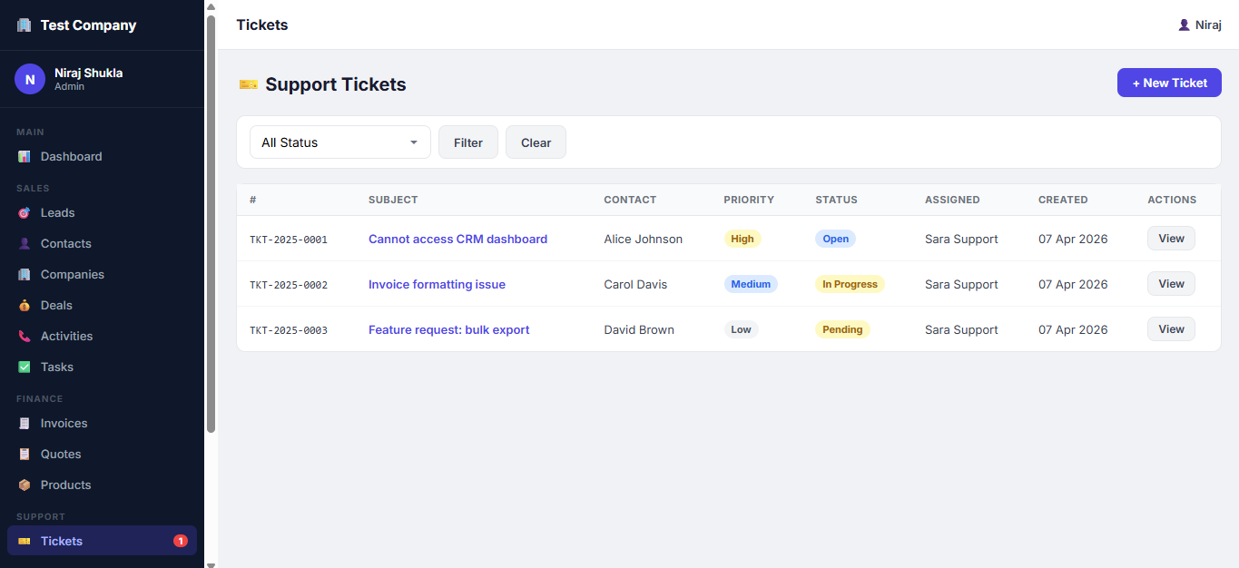This screenshot has width=1239, height=568.
Task: Open Invoices in the sidebar
Action: coord(64,424)
